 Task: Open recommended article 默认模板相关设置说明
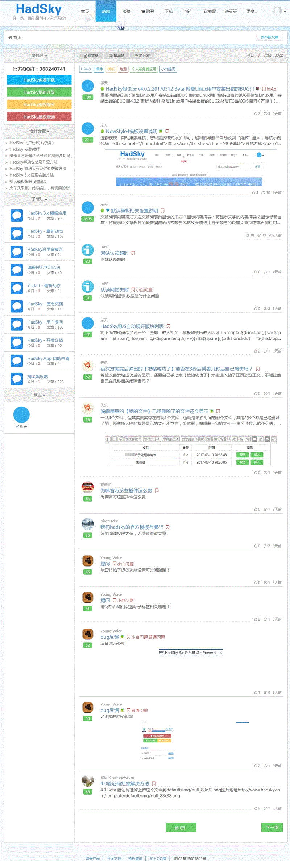point(28,181)
